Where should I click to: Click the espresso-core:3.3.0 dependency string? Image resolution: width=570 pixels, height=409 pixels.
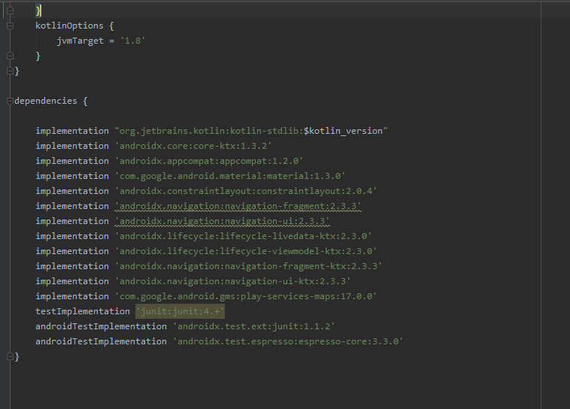[288, 341]
